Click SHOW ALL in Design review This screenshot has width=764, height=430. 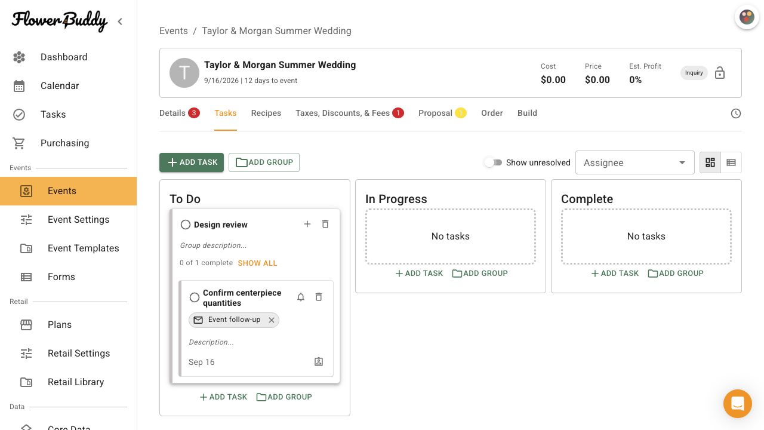click(258, 263)
